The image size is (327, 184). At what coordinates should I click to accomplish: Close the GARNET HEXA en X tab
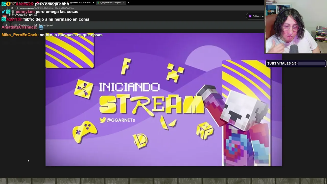94,3
